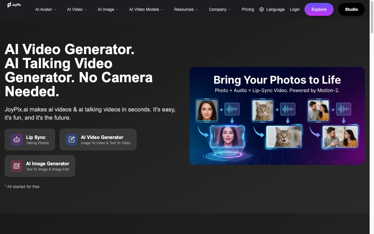
Task: Expand the AI Video Models chevron
Action: (162, 10)
